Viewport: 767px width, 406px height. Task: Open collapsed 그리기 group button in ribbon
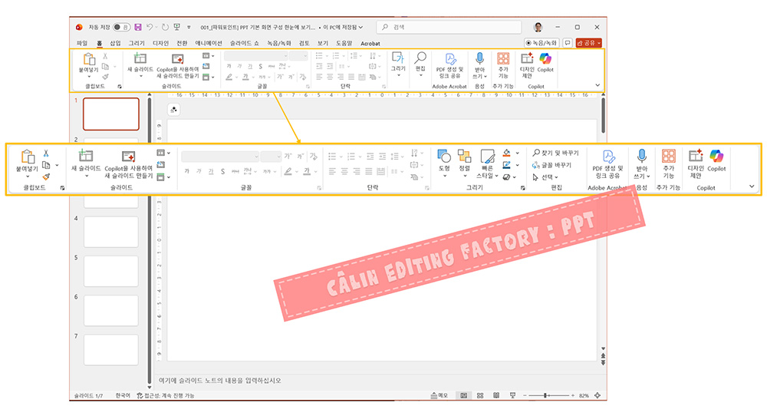398,64
